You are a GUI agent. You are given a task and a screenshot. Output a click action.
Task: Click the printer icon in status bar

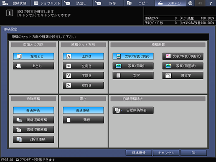tap(18, 159)
